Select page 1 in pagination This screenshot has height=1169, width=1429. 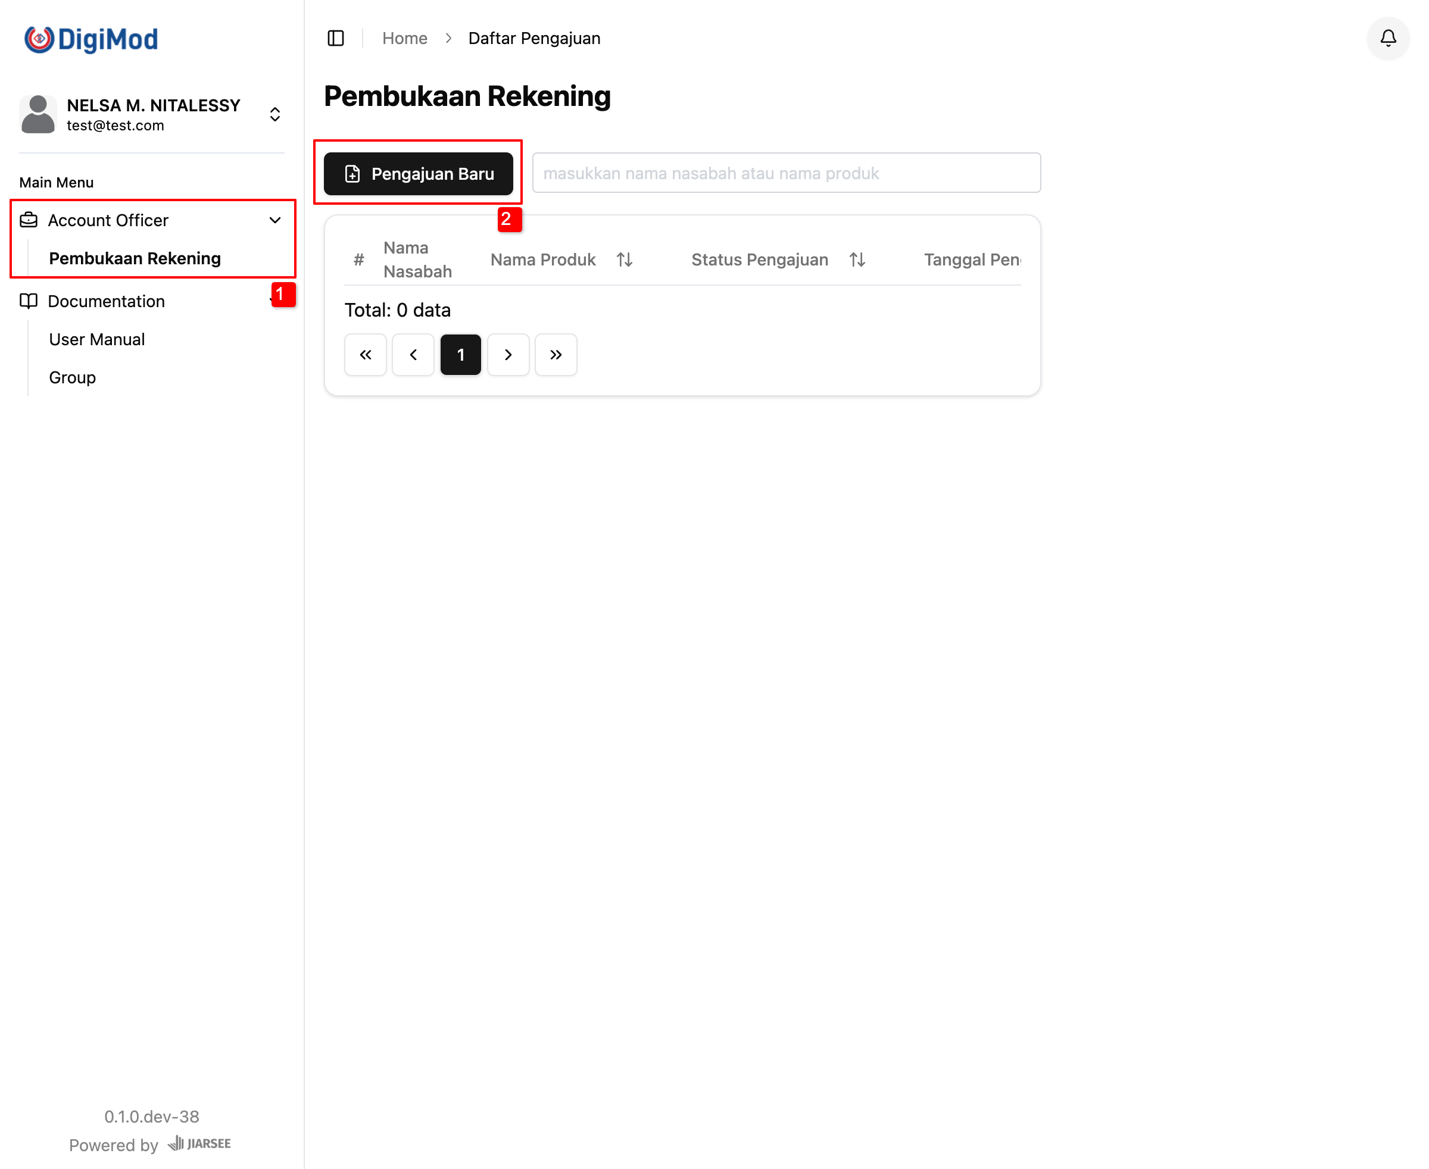tap(461, 355)
